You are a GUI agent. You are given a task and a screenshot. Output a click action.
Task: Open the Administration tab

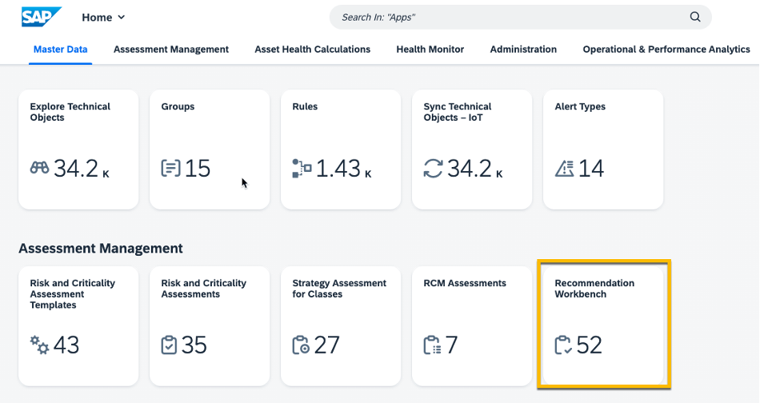(x=523, y=50)
